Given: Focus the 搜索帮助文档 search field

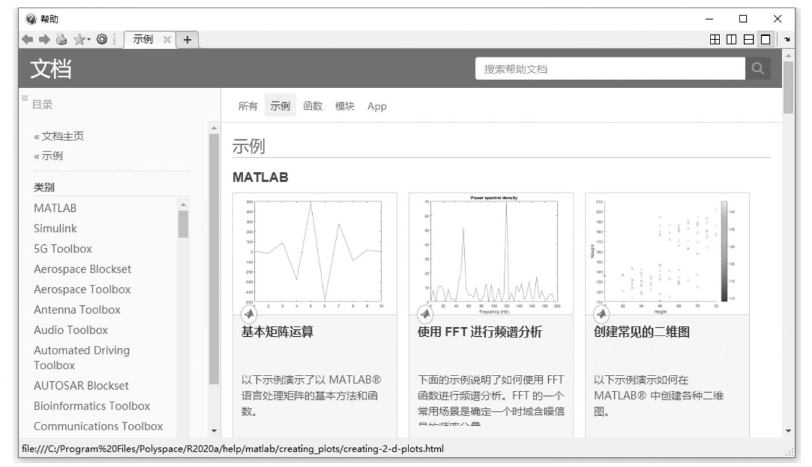Looking at the screenshot, I should [x=610, y=69].
